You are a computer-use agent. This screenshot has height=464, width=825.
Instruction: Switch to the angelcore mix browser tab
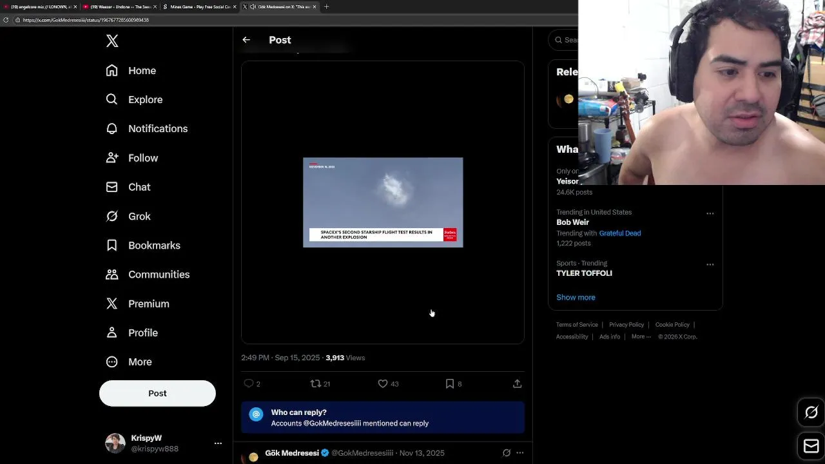39,6
